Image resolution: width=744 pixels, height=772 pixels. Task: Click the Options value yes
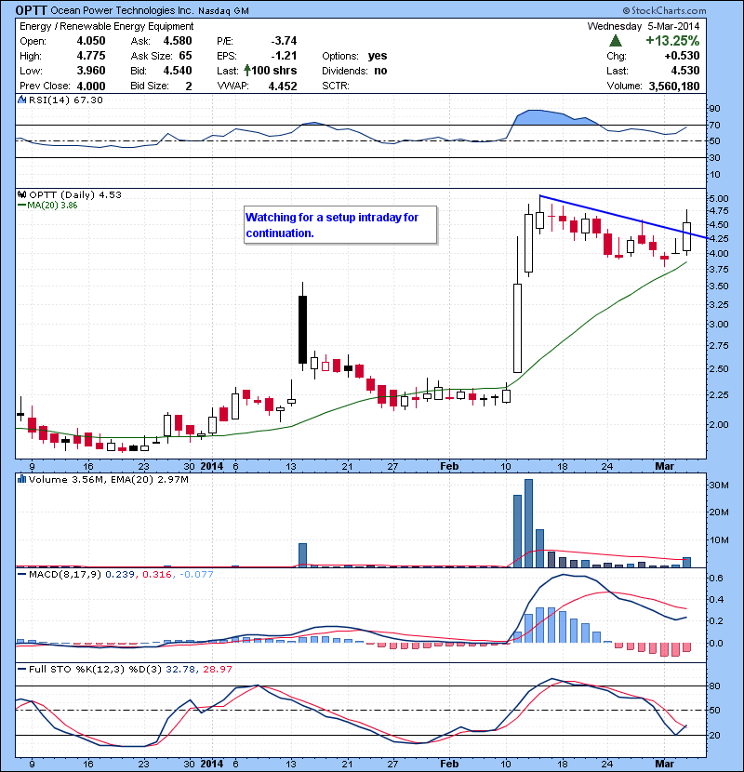378,56
